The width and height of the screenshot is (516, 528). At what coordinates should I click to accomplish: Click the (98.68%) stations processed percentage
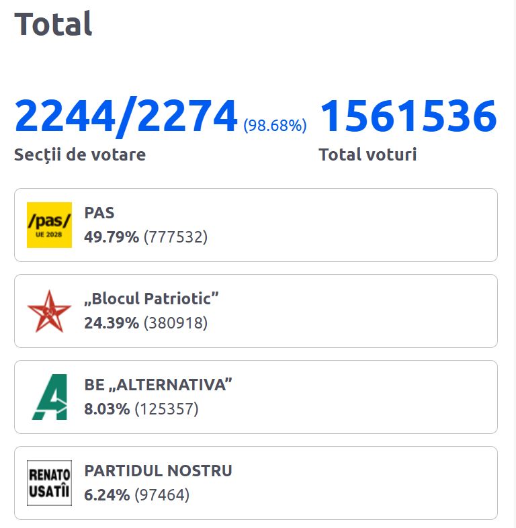(275, 125)
